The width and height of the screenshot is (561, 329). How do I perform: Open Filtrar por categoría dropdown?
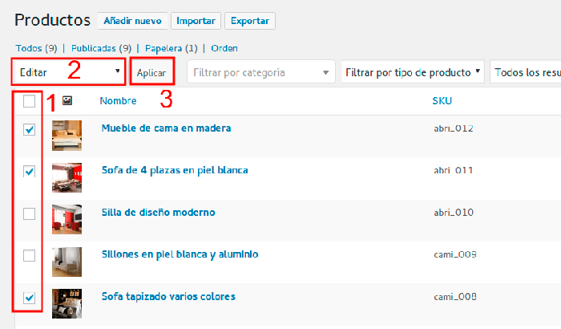pos(260,71)
